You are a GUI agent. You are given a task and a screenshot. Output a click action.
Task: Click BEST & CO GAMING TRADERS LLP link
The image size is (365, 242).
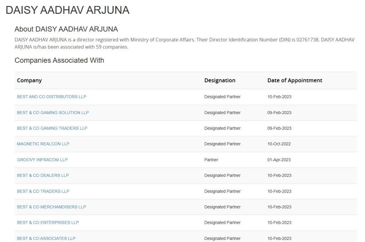click(52, 128)
